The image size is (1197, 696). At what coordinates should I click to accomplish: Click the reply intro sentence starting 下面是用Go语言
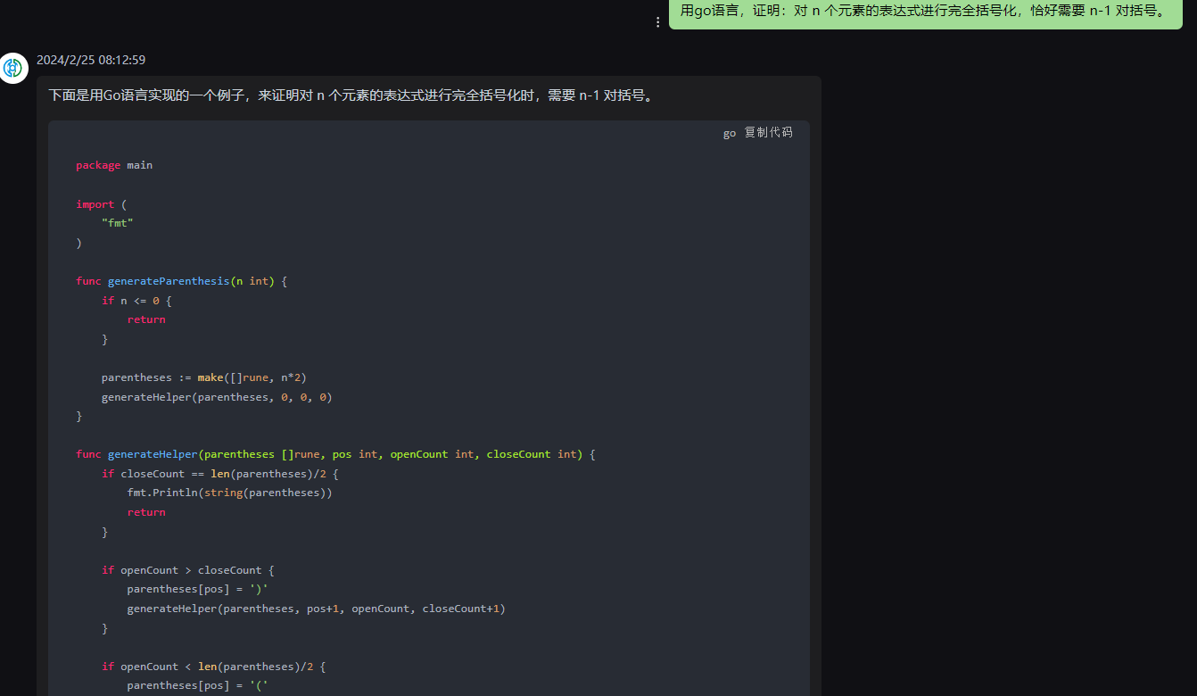coord(351,95)
